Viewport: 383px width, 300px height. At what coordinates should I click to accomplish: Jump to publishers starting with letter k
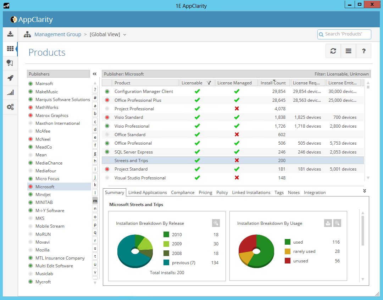point(95,185)
